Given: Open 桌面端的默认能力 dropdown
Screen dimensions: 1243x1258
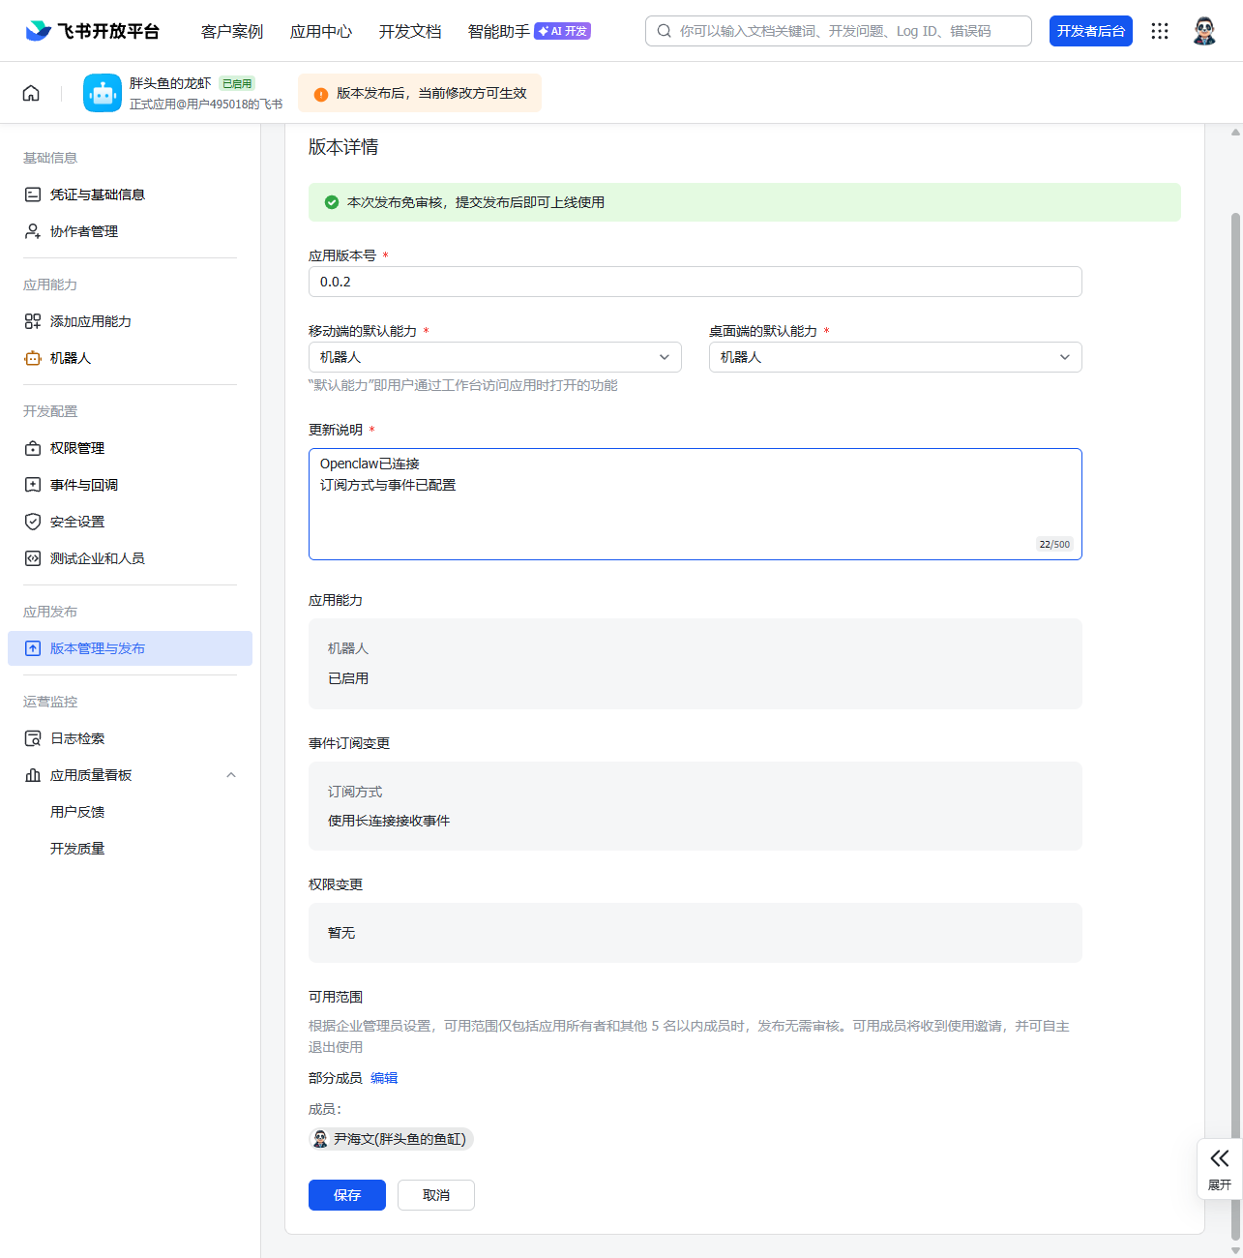Looking at the screenshot, I should pos(896,357).
